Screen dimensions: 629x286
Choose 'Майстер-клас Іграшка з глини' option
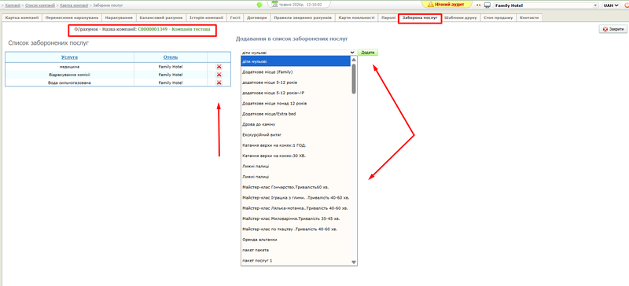(296, 198)
